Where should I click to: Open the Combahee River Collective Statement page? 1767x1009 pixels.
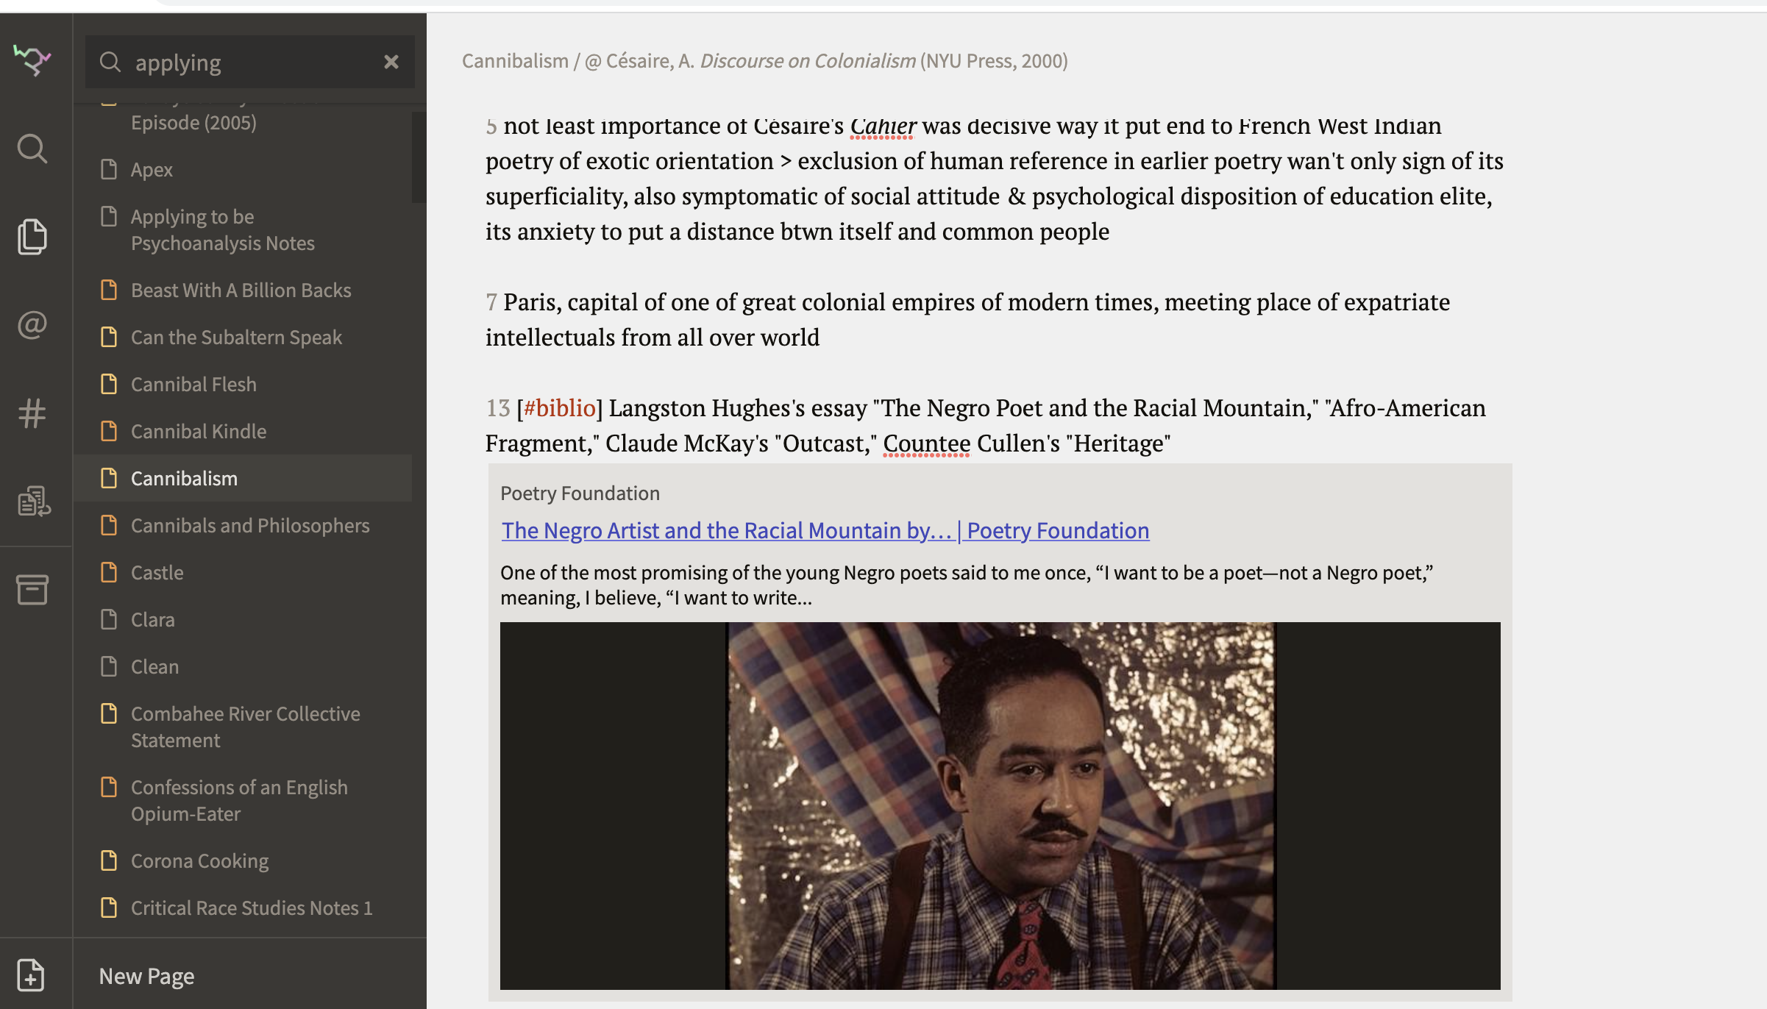(x=245, y=727)
